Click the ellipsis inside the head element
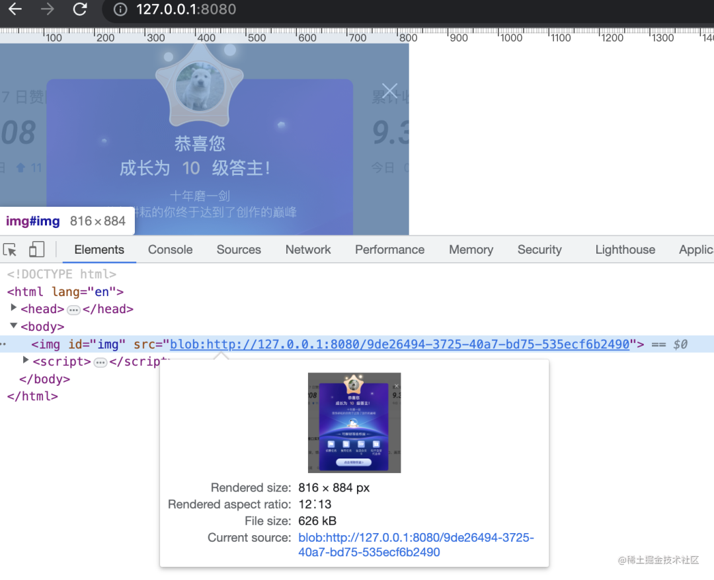The image size is (714, 580). (x=73, y=309)
